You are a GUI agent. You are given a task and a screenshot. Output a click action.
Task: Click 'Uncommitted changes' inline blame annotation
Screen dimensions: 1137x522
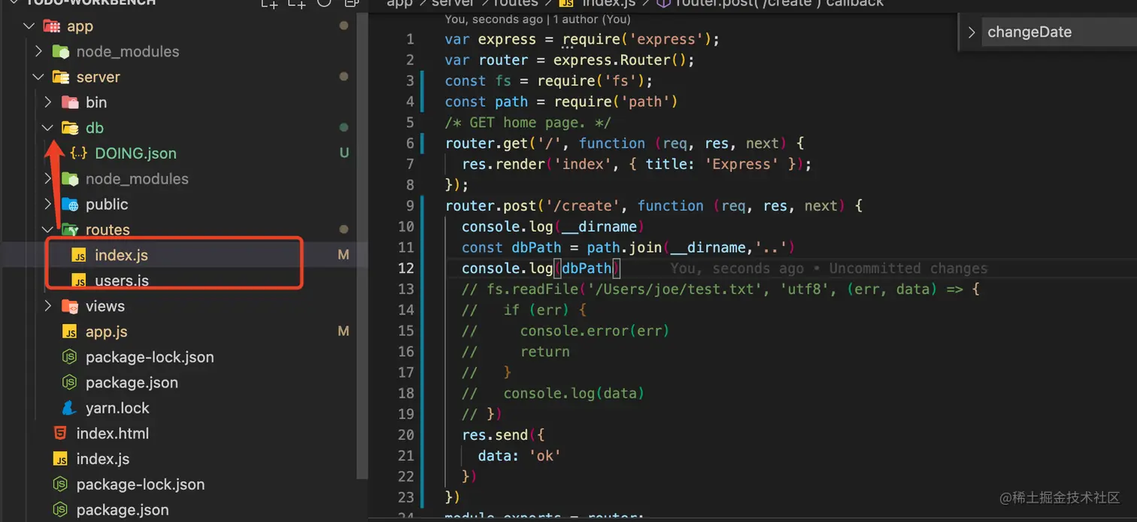908,269
